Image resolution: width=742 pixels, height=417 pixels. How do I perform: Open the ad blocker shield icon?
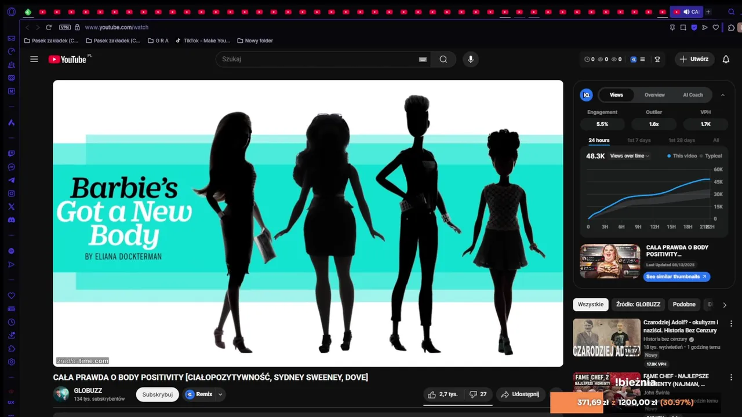[694, 27]
